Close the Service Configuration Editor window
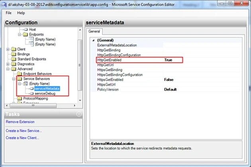The height and width of the screenshot is (167, 251). click(x=241, y=3)
